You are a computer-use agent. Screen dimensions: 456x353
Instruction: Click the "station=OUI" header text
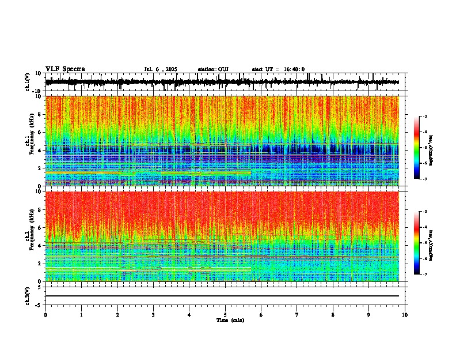[213, 69]
